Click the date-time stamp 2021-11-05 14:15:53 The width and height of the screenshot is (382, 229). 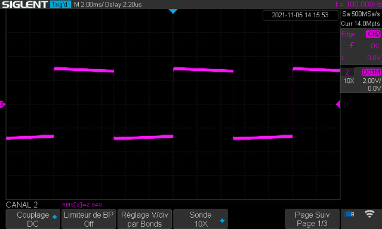[300, 15]
